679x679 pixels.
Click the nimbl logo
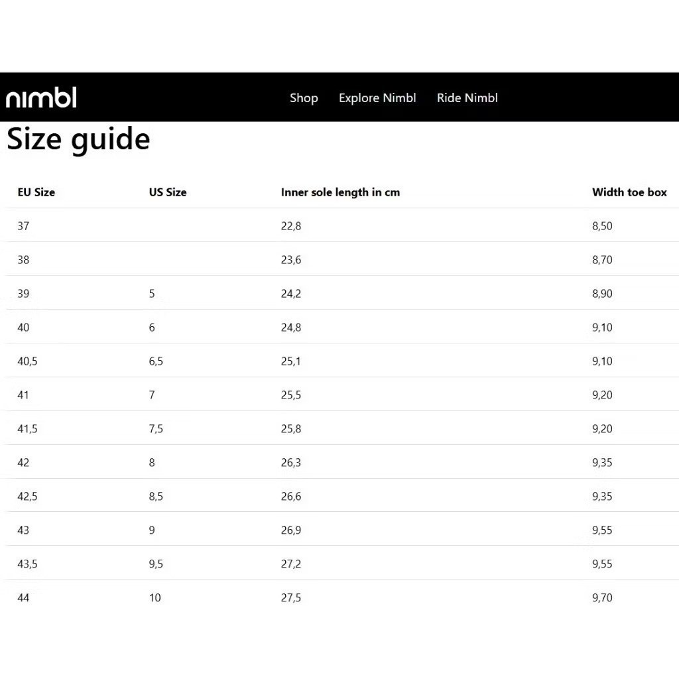click(x=41, y=97)
